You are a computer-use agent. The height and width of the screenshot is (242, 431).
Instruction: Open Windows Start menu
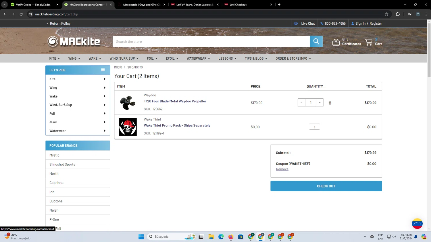[141, 237]
